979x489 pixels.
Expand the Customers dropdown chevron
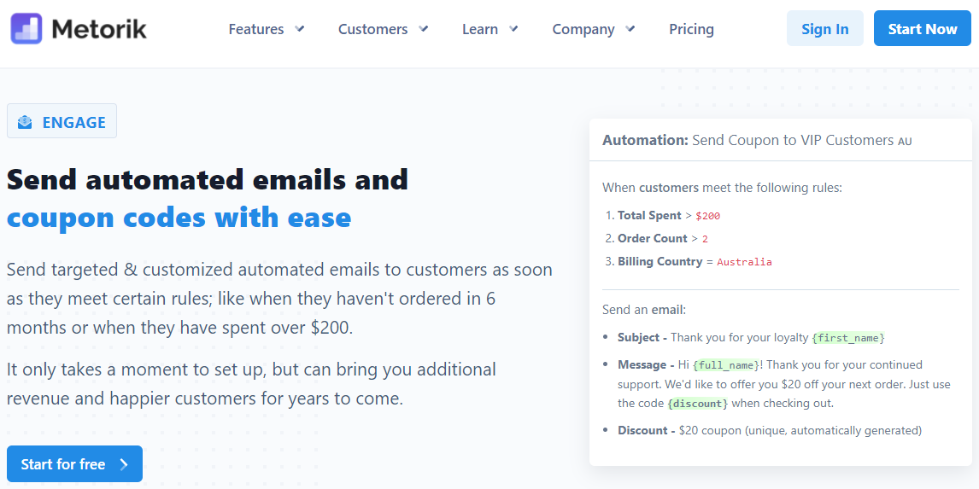[x=424, y=29]
